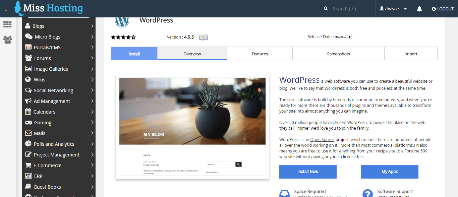Screen dimensions: 458x197
Task: Open the version changelog comment icon
Action: coord(204,37)
